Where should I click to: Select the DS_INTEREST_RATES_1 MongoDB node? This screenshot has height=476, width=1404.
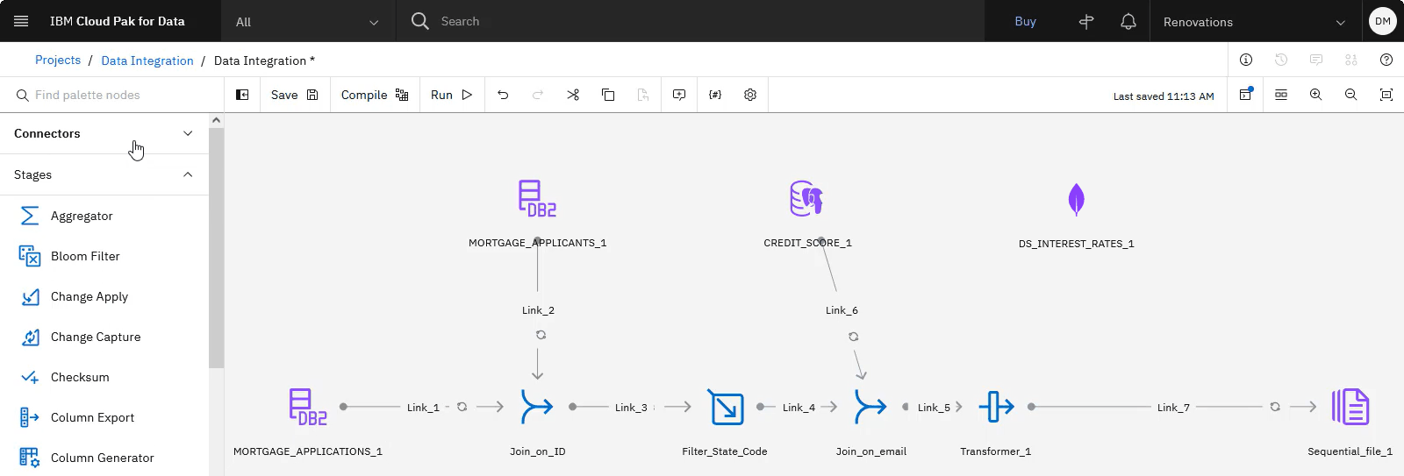[1077, 200]
